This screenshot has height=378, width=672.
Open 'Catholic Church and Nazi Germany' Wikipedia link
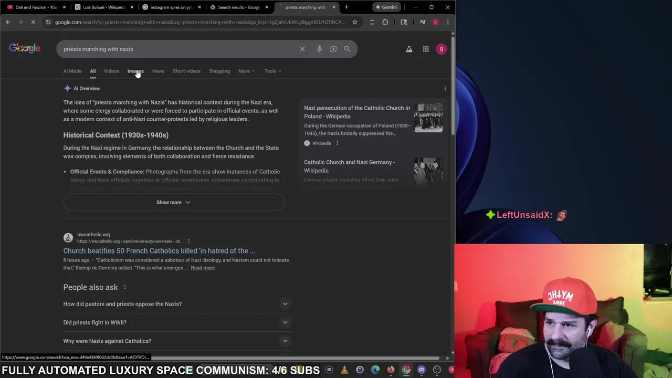coord(350,166)
